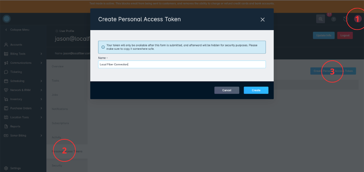Click the Purchase Orders icon
The image size is (364, 172).
click(6, 108)
